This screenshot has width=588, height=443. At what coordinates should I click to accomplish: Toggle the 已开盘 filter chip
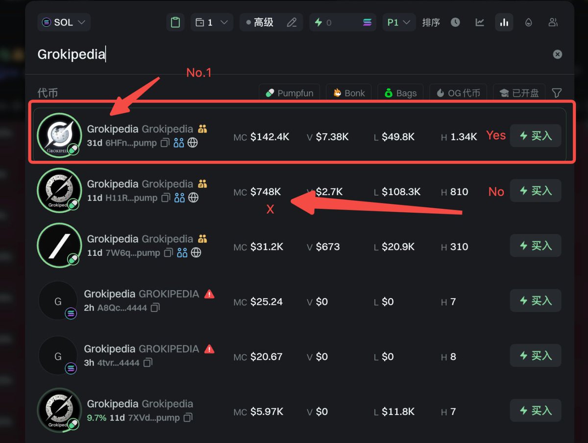[x=519, y=93]
